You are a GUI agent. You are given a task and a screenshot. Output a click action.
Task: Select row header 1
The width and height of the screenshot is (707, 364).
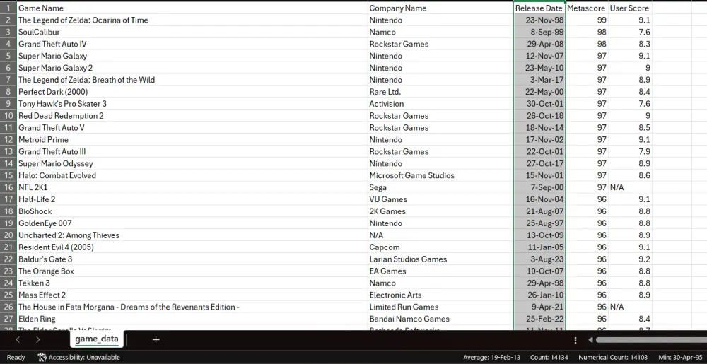pos(8,8)
